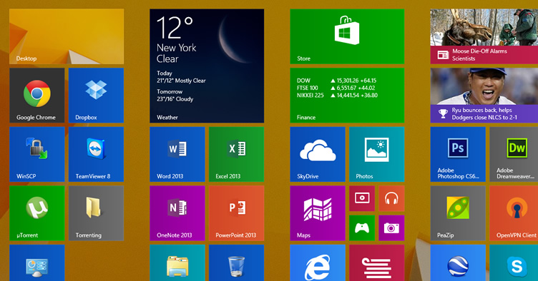This screenshot has width=538, height=281.
Task: Open the Photos tile
Action: pos(377,154)
